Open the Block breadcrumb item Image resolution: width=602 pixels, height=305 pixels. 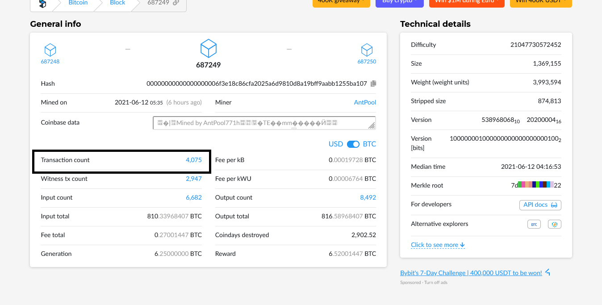[x=117, y=3]
